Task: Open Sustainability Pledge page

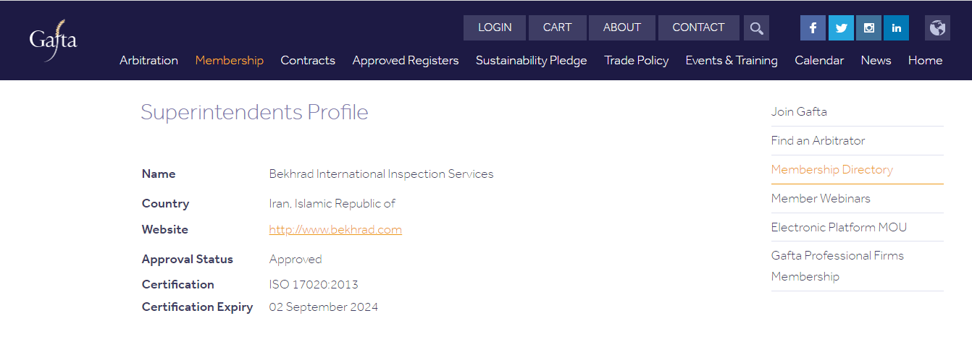Action: (532, 61)
